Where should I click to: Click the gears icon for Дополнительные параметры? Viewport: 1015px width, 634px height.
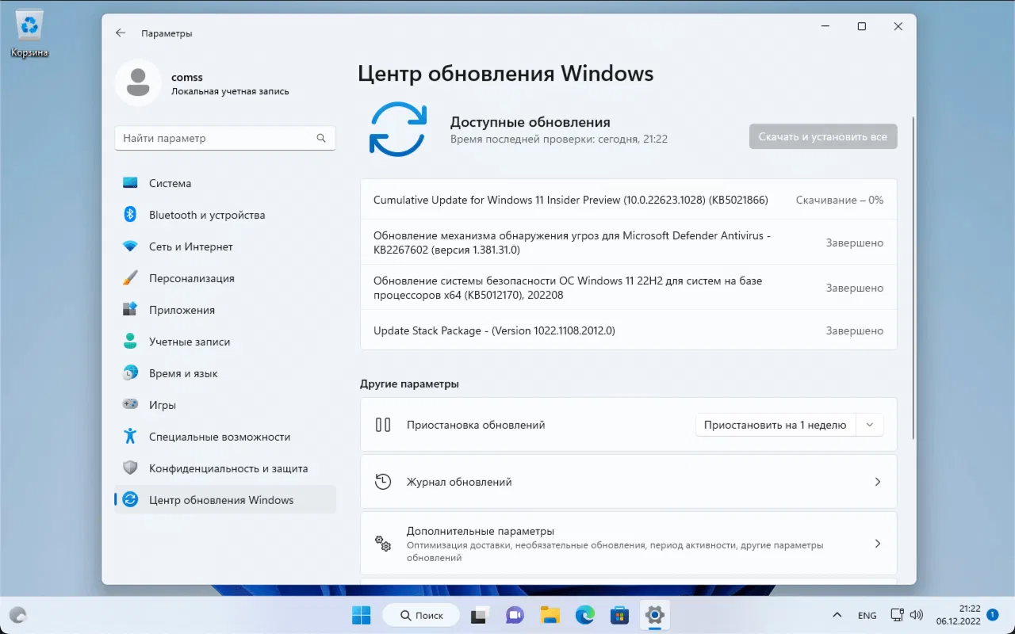coord(383,544)
